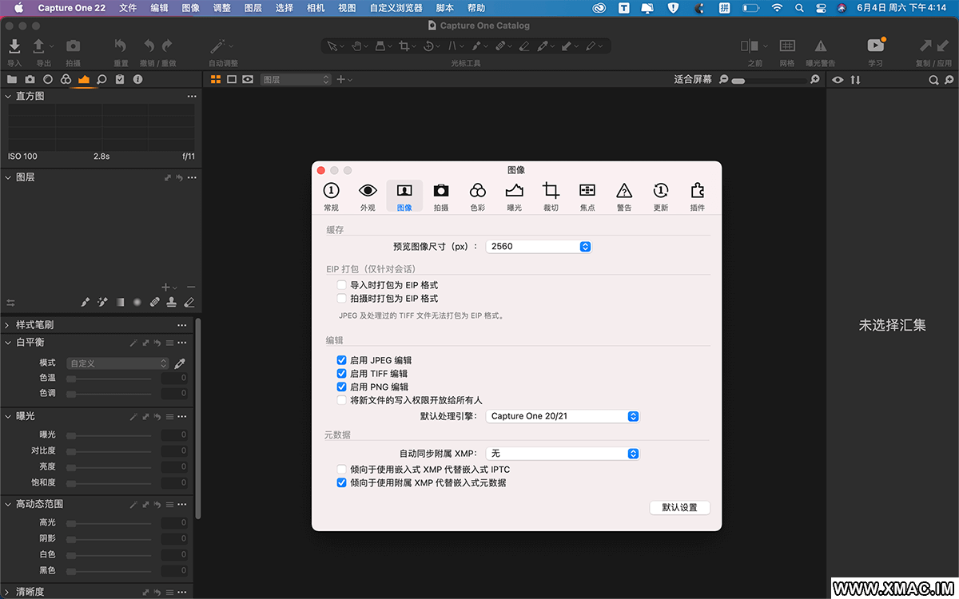Select the crop cursor tool in toolbar

click(404, 46)
